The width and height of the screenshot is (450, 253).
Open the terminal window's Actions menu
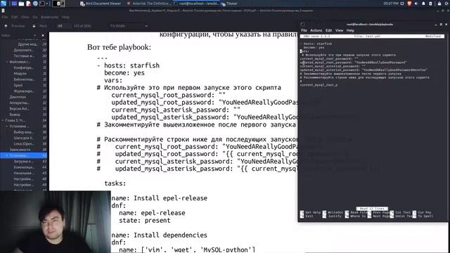(x=316, y=30)
